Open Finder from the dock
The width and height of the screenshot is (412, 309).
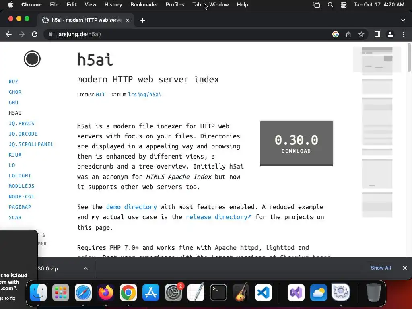[38, 293]
